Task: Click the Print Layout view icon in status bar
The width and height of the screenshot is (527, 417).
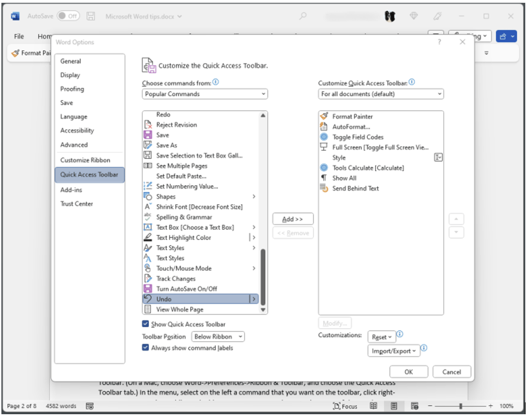Action: coord(394,406)
